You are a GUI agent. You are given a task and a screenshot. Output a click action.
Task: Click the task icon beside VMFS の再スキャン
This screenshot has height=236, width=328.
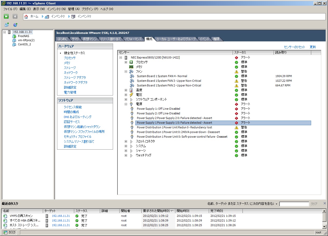coord(5,216)
